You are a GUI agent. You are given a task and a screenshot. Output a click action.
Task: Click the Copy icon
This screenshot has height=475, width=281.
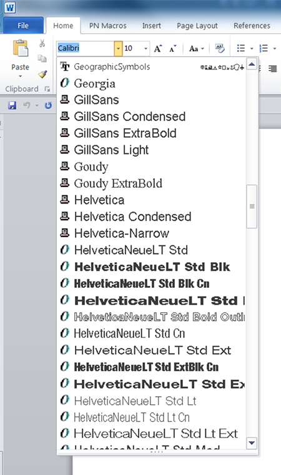(42, 58)
